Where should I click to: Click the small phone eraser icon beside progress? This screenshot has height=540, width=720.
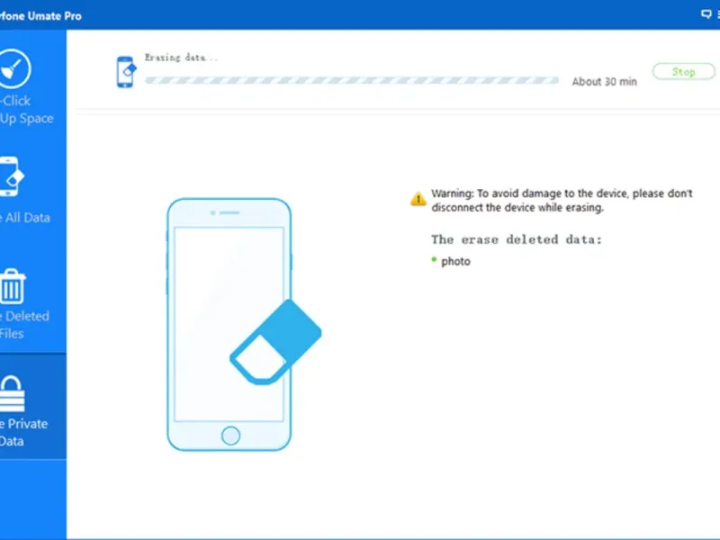pyautogui.click(x=126, y=72)
